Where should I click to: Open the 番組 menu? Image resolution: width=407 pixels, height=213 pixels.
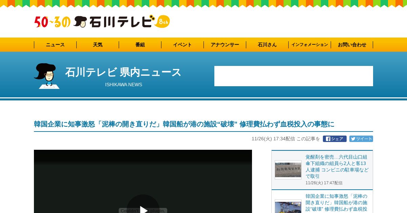[140, 45]
